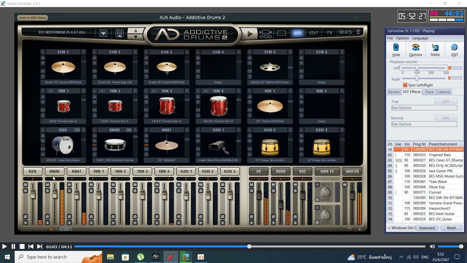Screen dimensions: 467x263
Task: Open the Addictive Drums hamburger menu
Action: coord(358,32)
